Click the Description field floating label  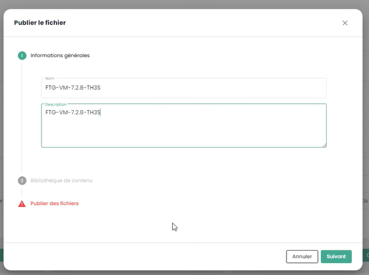(56, 104)
